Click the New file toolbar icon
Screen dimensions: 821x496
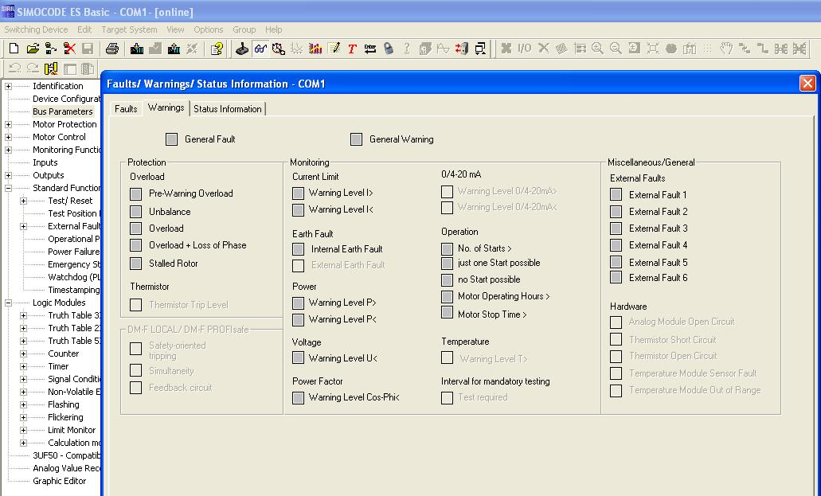[x=14, y=49]
